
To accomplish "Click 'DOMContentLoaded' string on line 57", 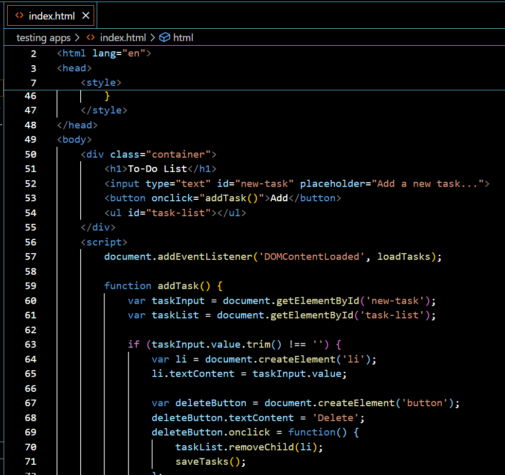I will pos(312,257).
